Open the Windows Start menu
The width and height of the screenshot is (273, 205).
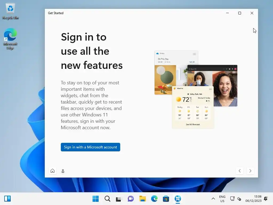[95, 199]
